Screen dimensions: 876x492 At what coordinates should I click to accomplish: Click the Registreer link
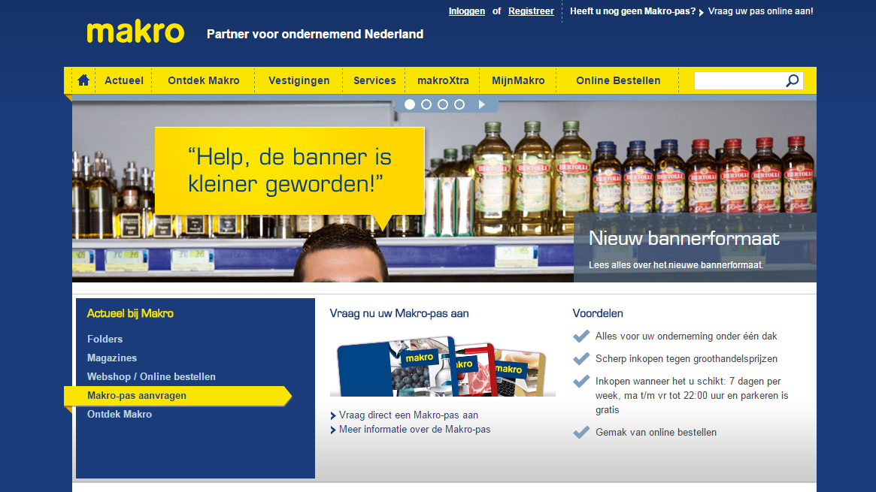click(531, 11)
